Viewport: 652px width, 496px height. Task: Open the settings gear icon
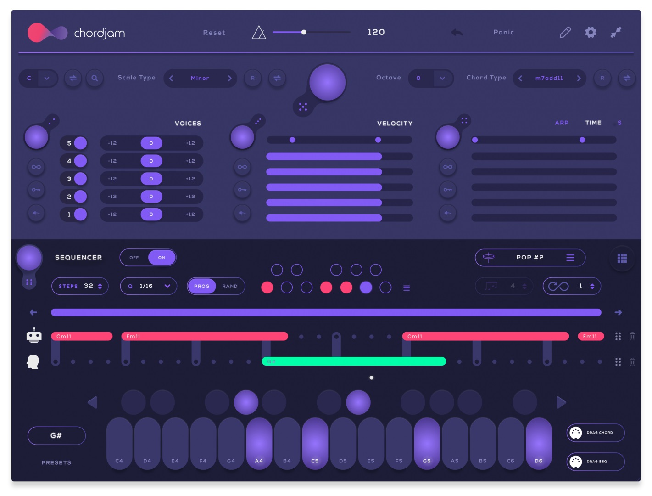591,32
